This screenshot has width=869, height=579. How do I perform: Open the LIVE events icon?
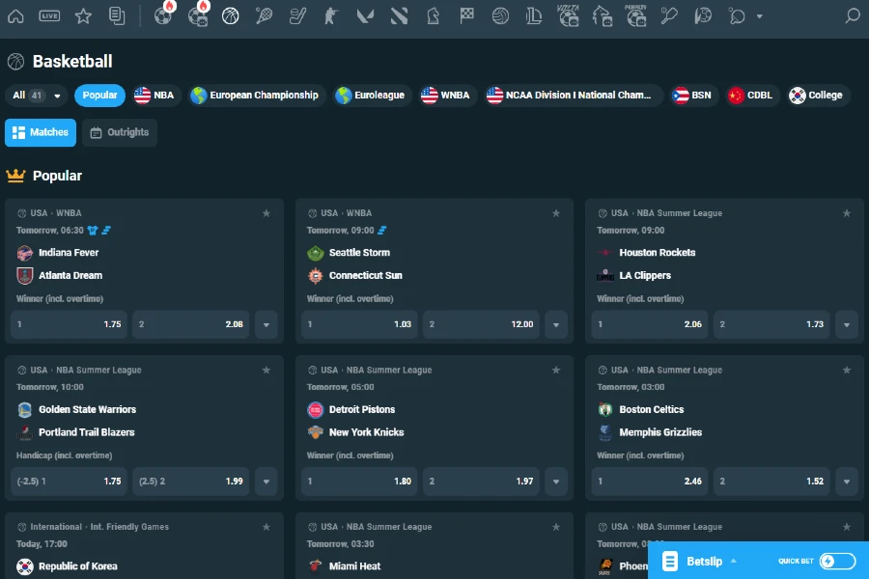pos(49,15)
